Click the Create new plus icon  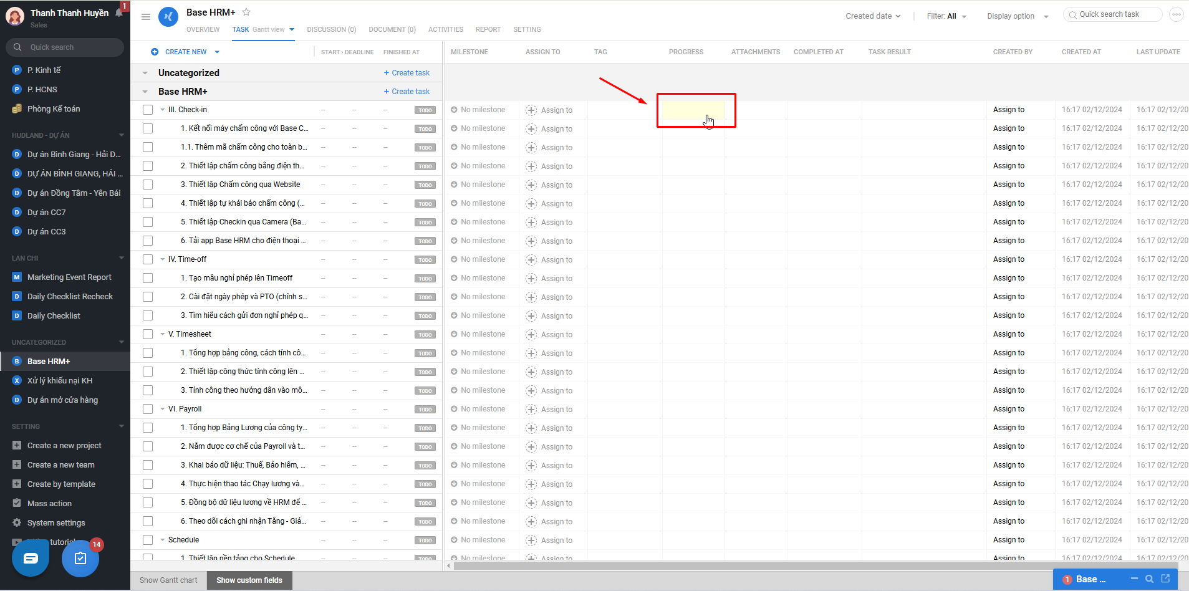(155, 52)
